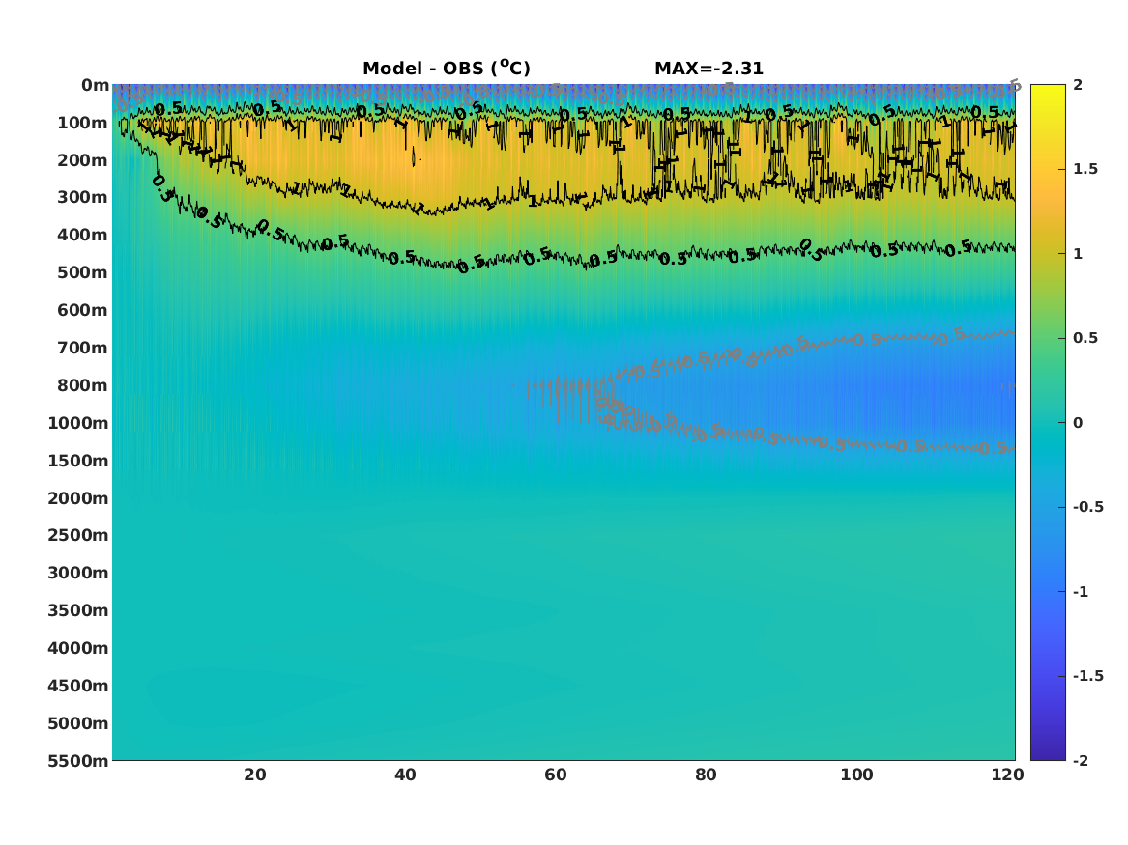Click the y-axis label '600m'
1128x845 pixels.
[83, 310]
